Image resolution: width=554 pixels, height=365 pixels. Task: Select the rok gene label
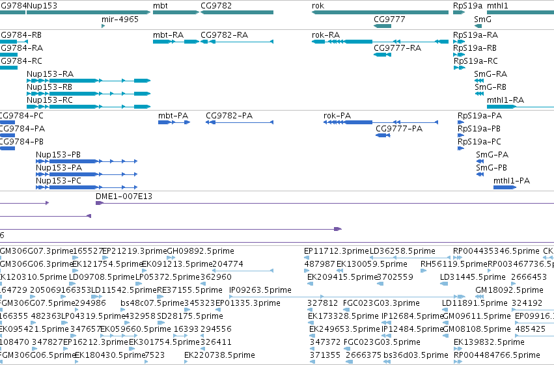point(318,6)
